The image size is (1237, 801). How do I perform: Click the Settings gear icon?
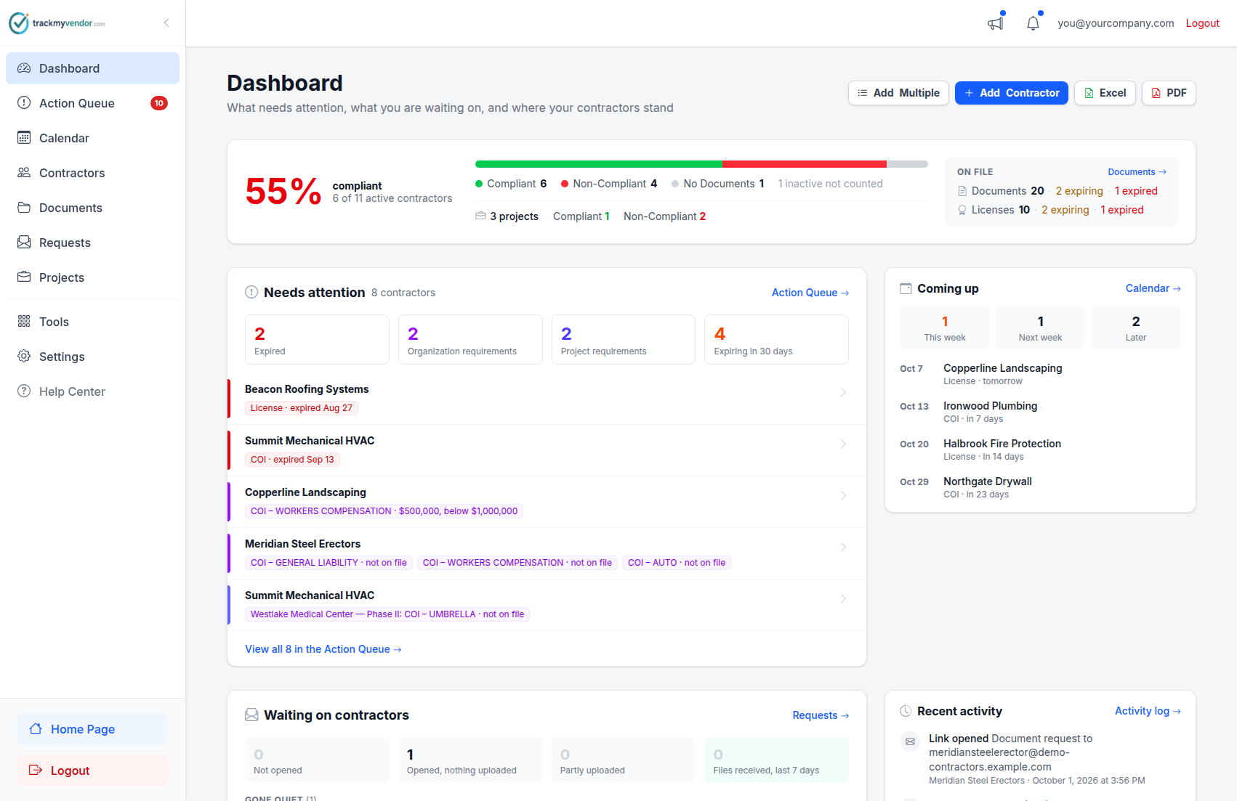pyautogui.click(x=24, y=357)
